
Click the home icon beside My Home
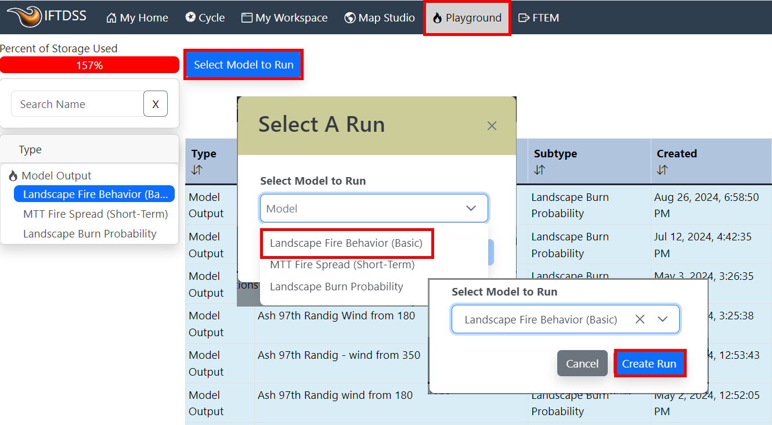(111, 18)
